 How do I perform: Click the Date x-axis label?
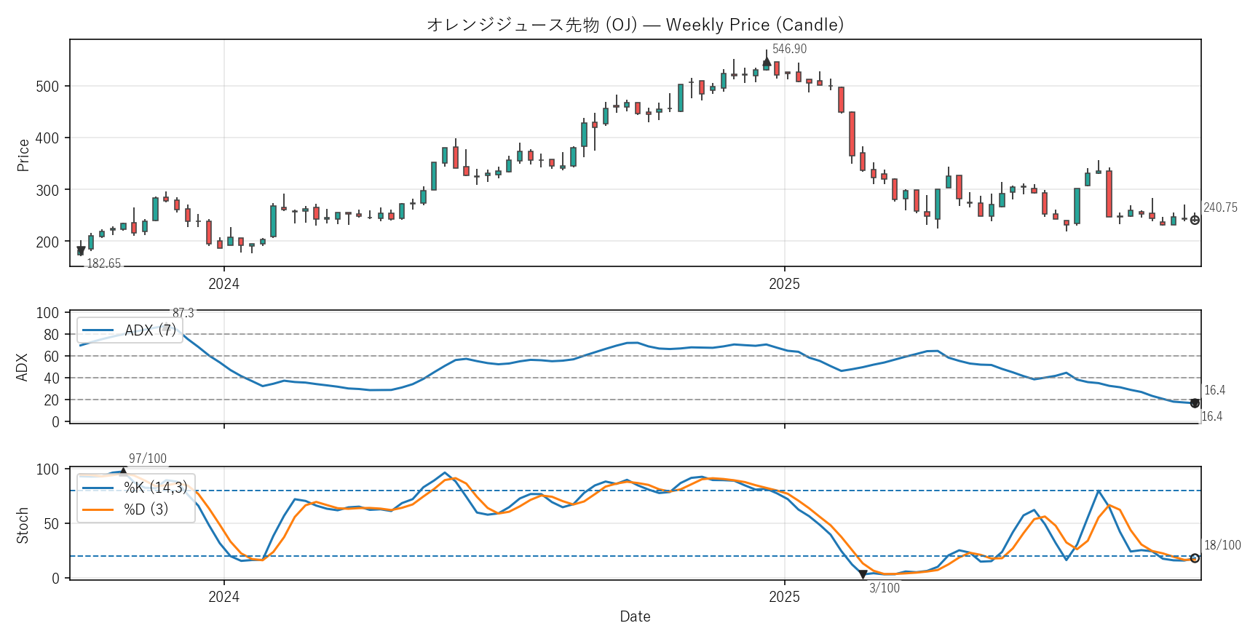pyautogui.click(x=635, y=616)
